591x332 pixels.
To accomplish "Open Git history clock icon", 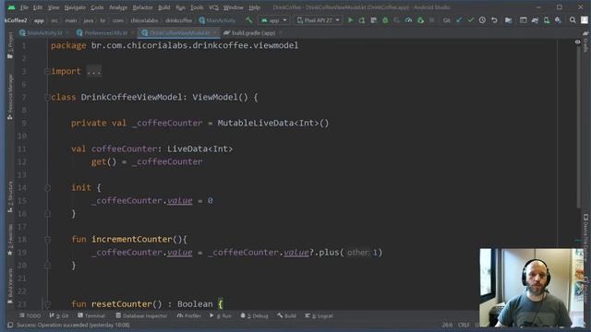I will (x=482, y=20).
